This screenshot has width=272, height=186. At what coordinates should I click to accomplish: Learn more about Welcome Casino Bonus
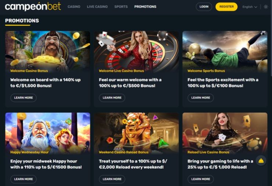click(24, 98)
